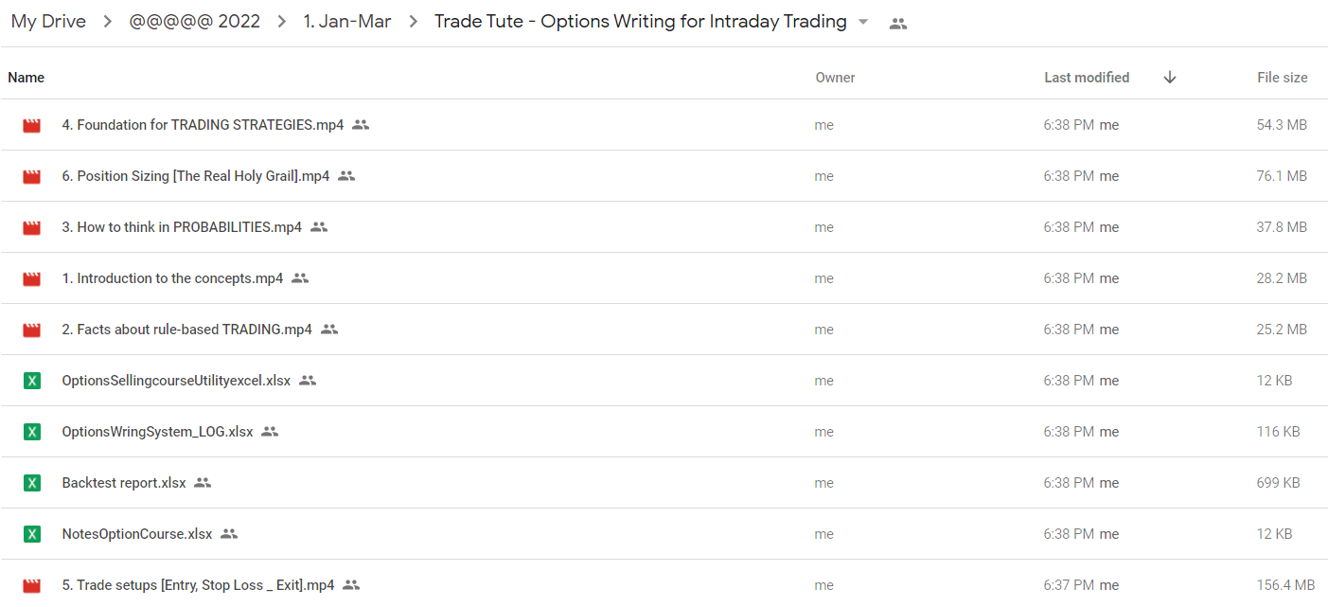Navigate to 1. Jan-Mar breadcrumb folder
The width and height of the screenshot is (1328, 607).
pyautogui.click(x=347, y=22)
